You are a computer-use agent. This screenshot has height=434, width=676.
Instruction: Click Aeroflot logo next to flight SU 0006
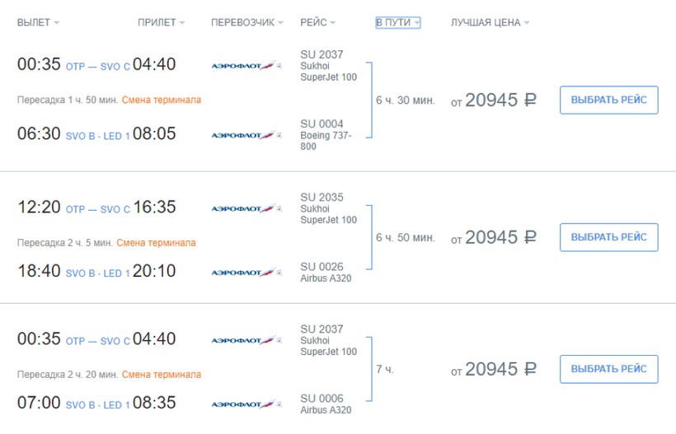[x=246, y=404]
